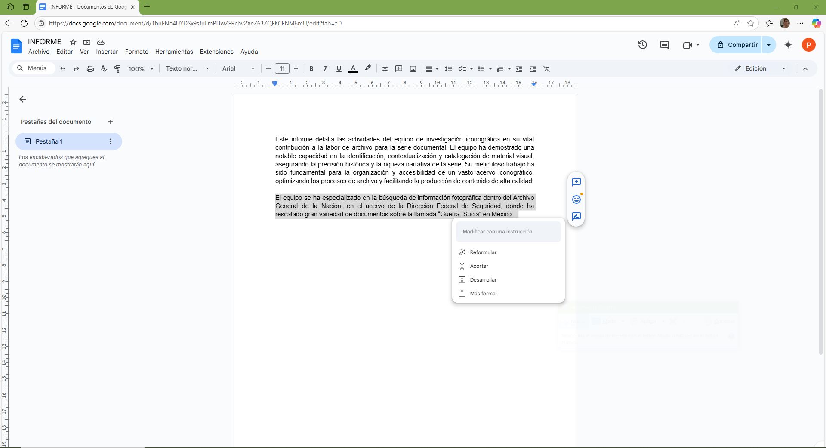Toggle italic formatting
This screenshot has width=826, height=448.
tap(325, 69)
